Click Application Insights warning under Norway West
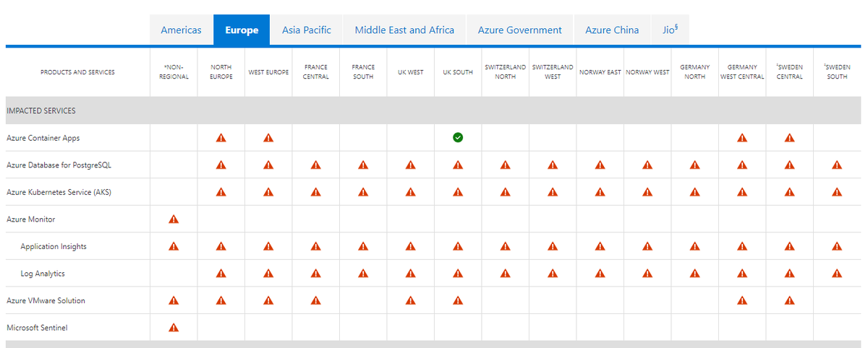Viewport: 868px width, 348px height. (647, 246)
